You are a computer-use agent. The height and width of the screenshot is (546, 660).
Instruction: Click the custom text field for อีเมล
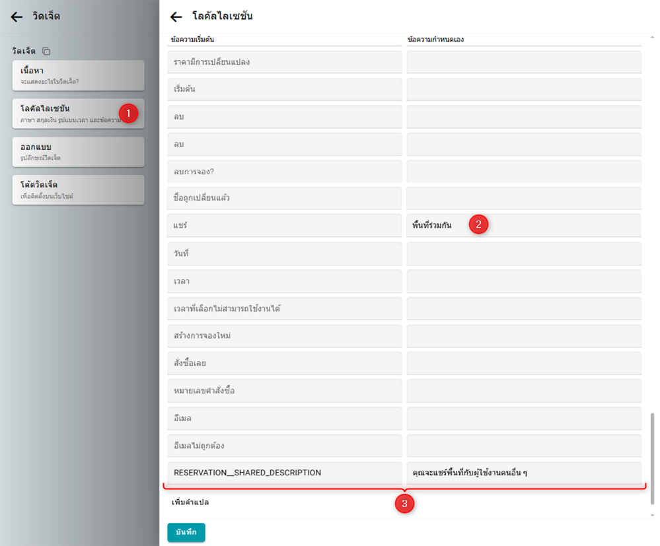pyautogui.click(x=523, y=418)
